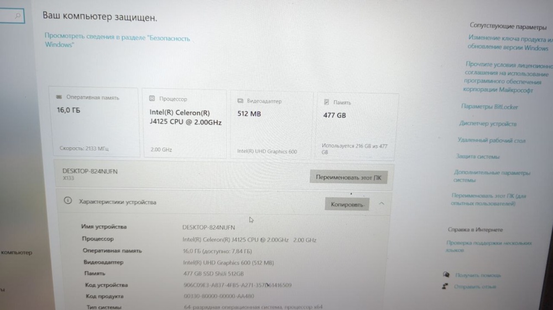Click the RAM icon in Оперативная память card
The image size is (553, 310).
click(x=59, y=97)
